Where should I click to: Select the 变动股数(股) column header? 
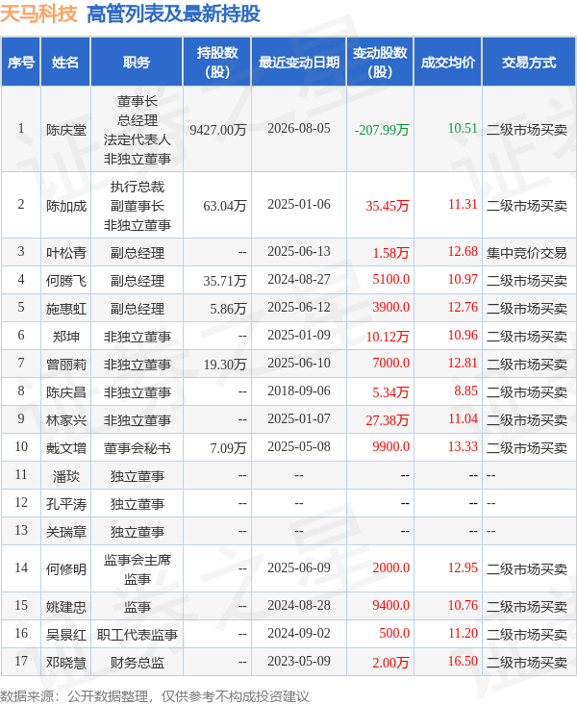click(x=380, y=63)
